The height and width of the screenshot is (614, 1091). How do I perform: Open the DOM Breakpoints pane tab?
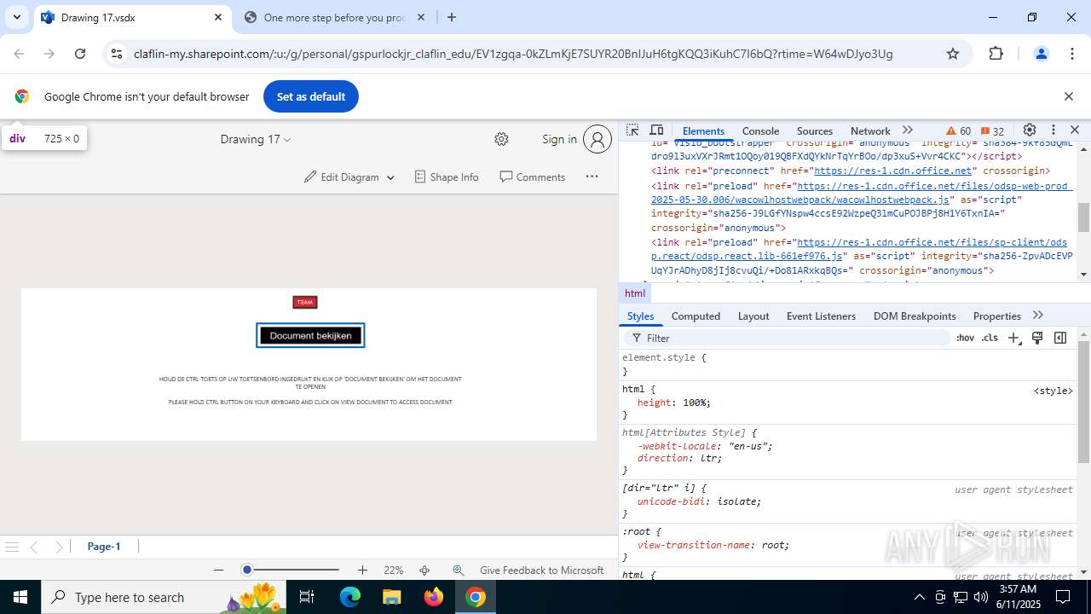[x=915, y=316]
